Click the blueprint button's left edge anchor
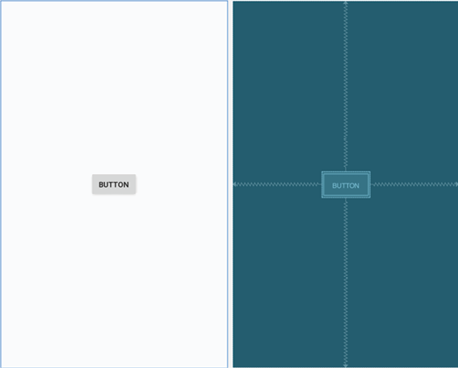The width and height of the screenshot is (458, 368). click(x=322, y=184)
